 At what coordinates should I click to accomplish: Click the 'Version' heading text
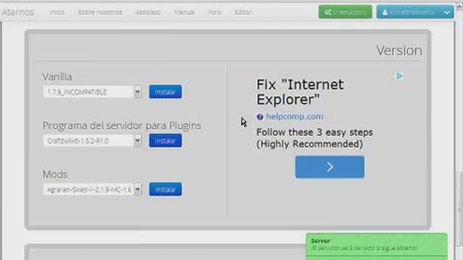[399, 51]
